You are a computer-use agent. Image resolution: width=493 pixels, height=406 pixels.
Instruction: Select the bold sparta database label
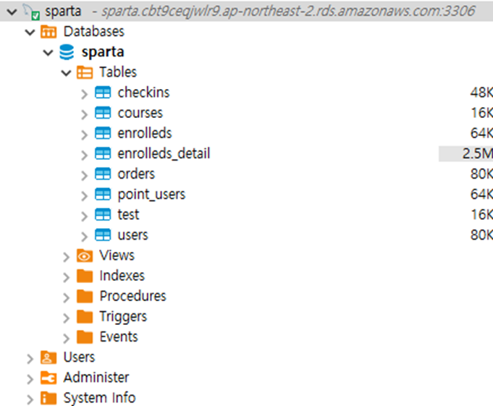pyautogui.click(x=103, y=52)
